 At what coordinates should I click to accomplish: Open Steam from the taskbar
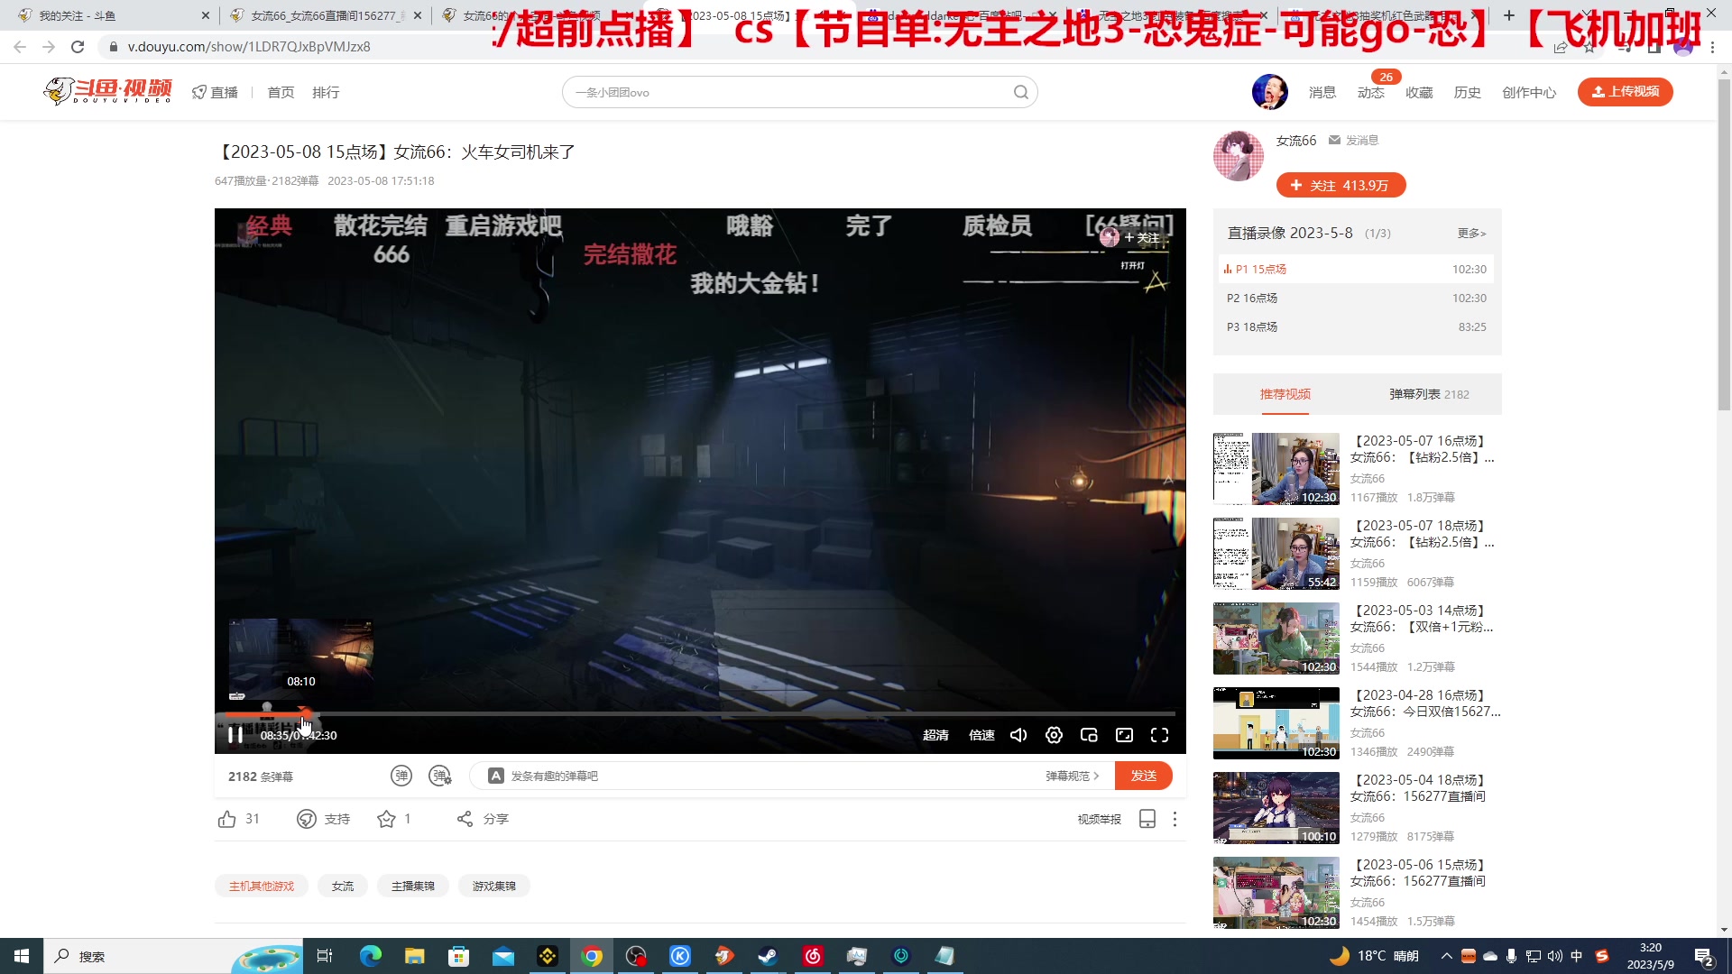coord(769,956)
